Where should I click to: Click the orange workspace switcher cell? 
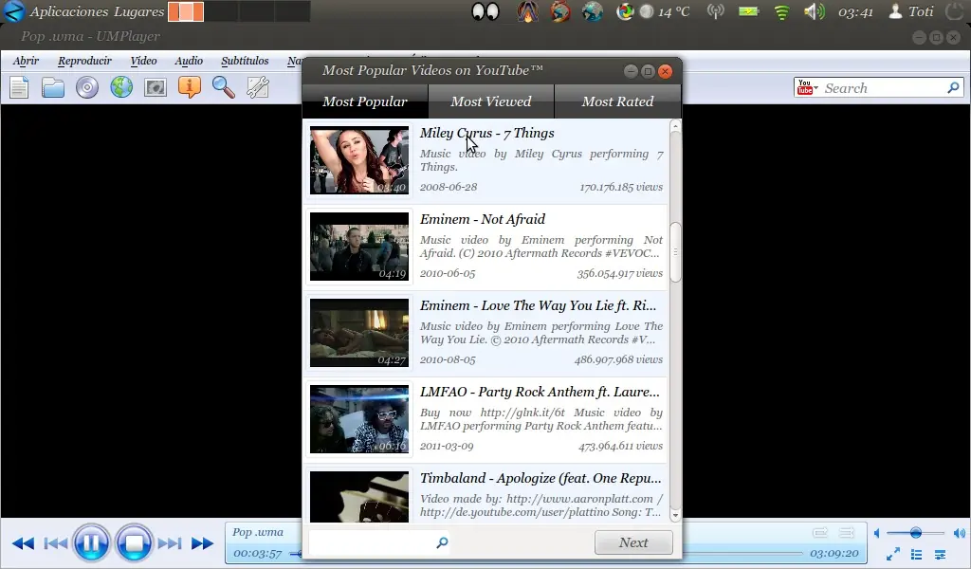[x=186, y=11]
